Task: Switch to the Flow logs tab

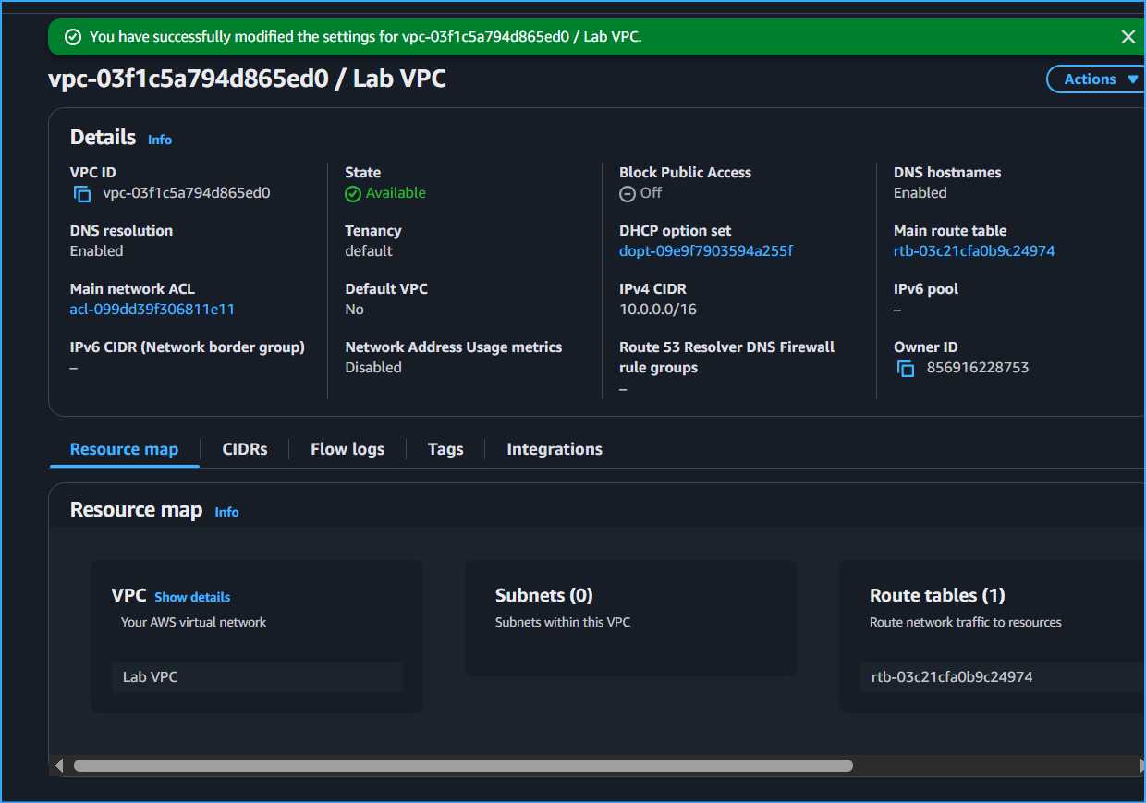Action: [x=347, y=448]
